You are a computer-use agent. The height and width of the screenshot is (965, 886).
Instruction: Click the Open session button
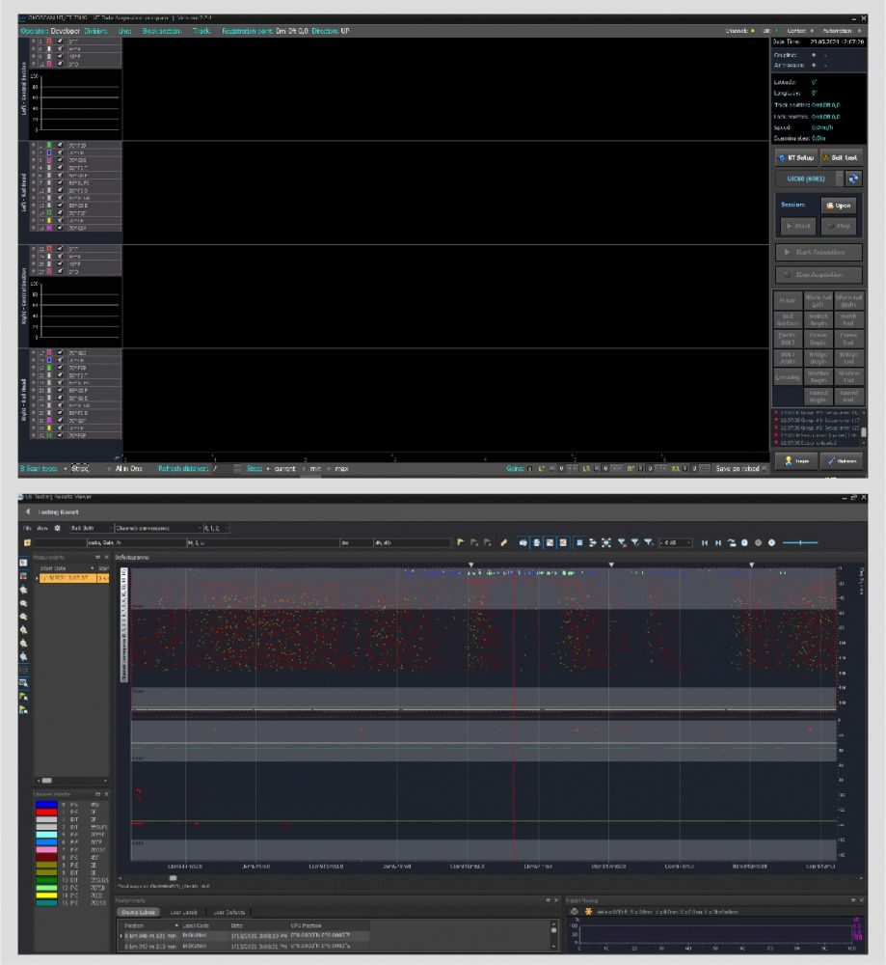(x=839, y=206)
